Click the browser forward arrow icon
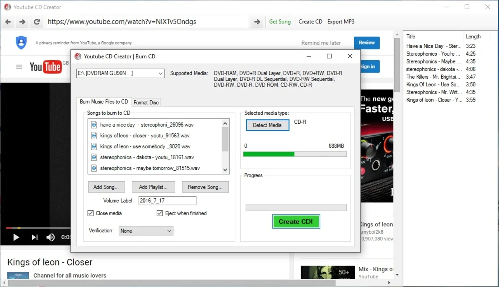The height and width of the screenshot is (287, 499). 22,22
